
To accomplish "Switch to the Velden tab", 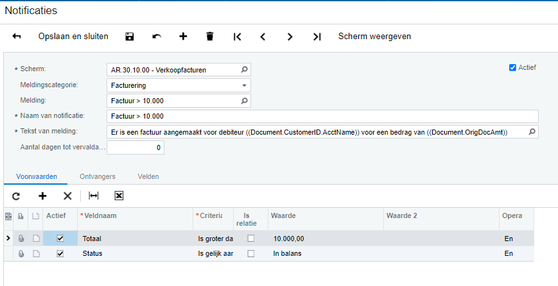I will [148, 176].
